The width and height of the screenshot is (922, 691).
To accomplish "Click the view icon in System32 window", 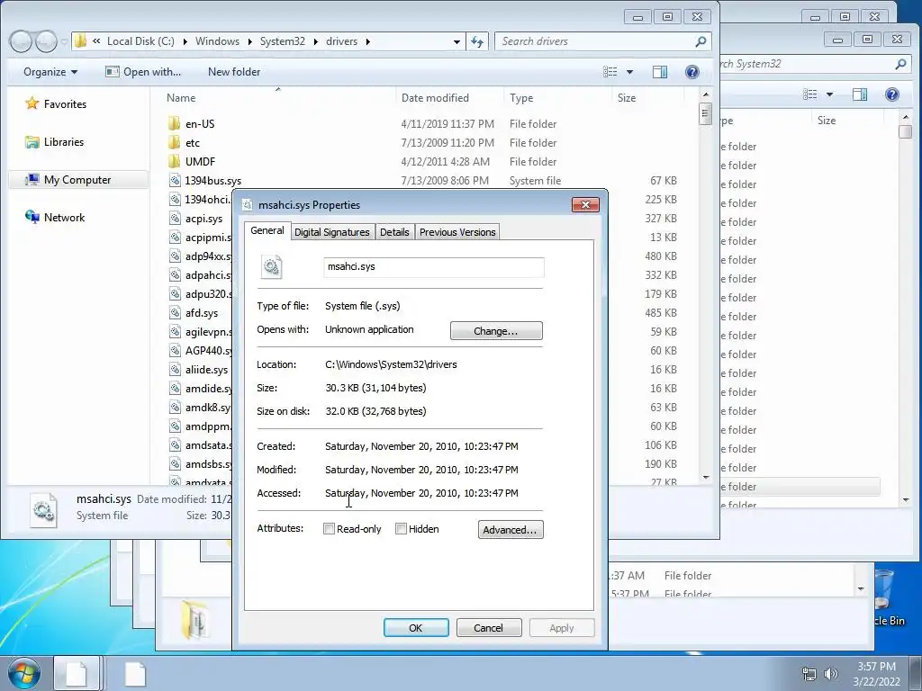I will coord(810,94).
